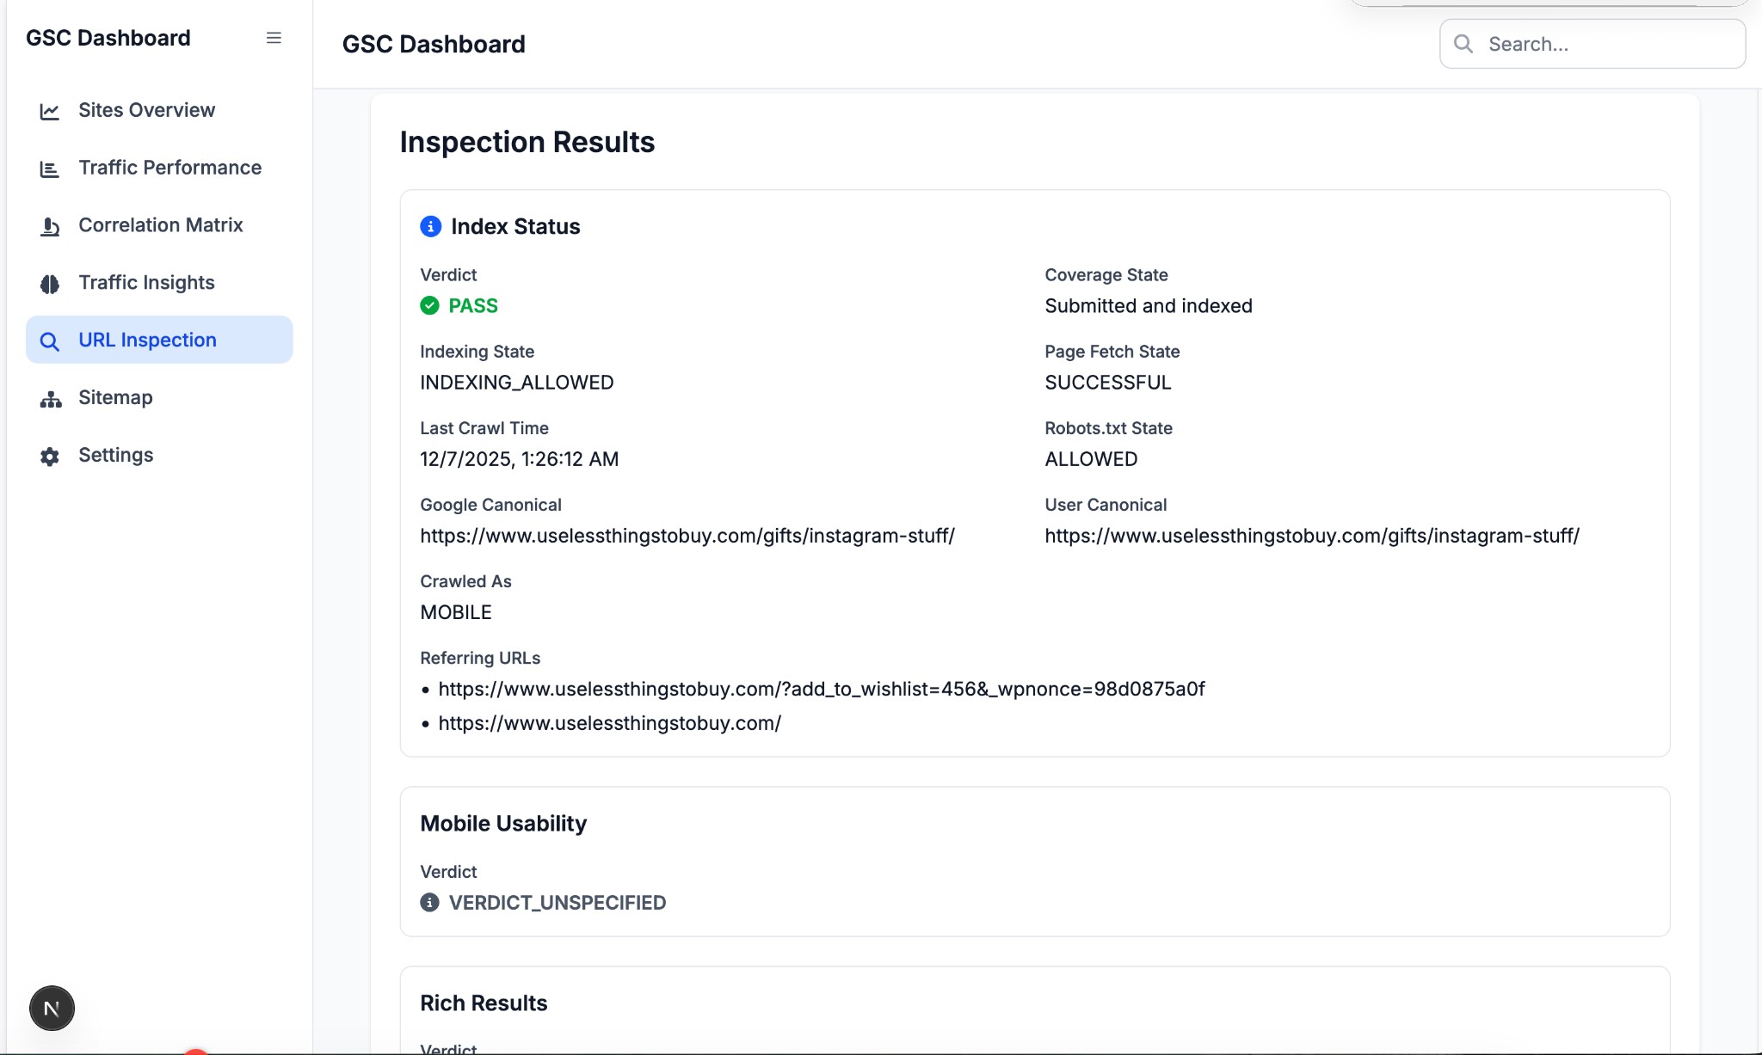Click the homepage referring URL
Viewport: 1762px width, 1055px height.
610,723
